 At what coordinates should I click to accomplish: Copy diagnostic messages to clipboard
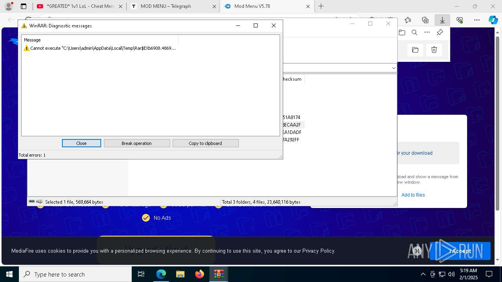click(x=205, y=143)
